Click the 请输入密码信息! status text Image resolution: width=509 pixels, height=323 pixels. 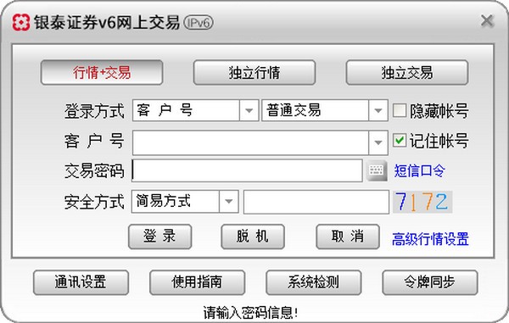250,313
